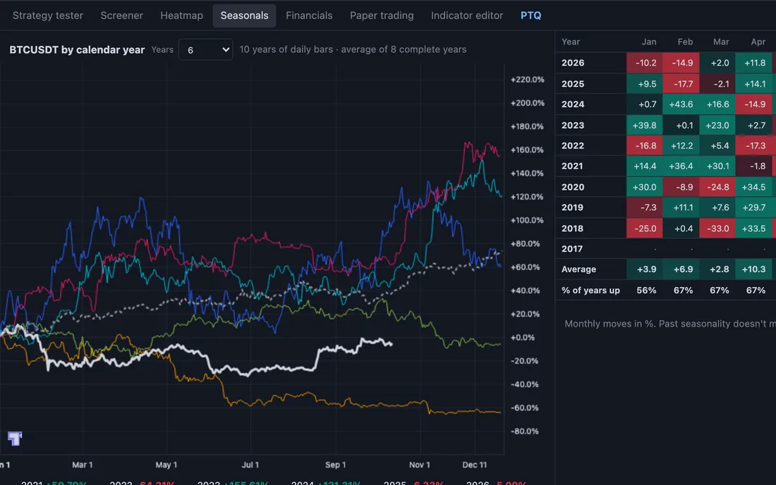Viewport: 776px width, 485px height.
Task: Click the Dec 11 x-axis label
Action: [x=475, y=465]
